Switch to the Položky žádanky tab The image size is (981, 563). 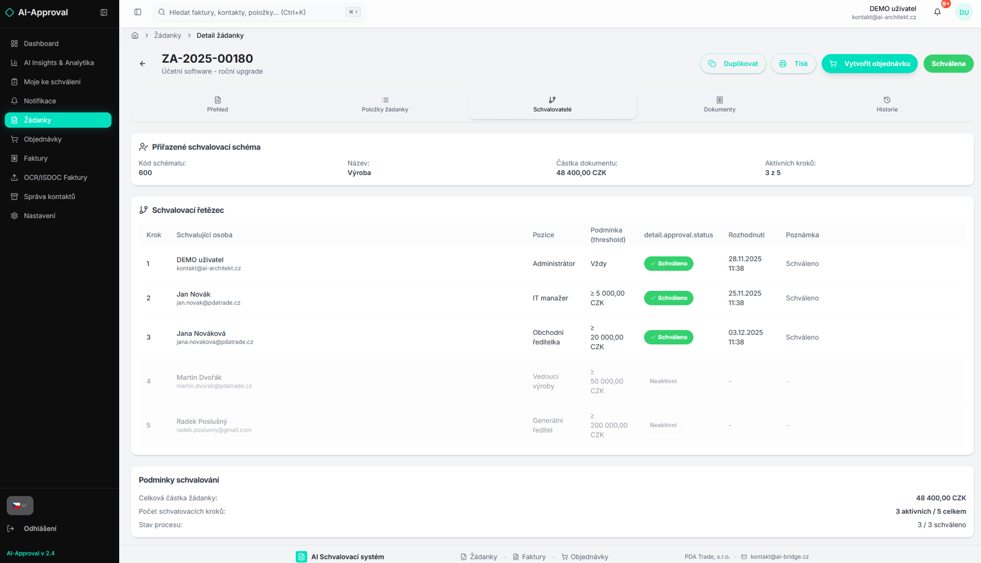pos(385,104)
